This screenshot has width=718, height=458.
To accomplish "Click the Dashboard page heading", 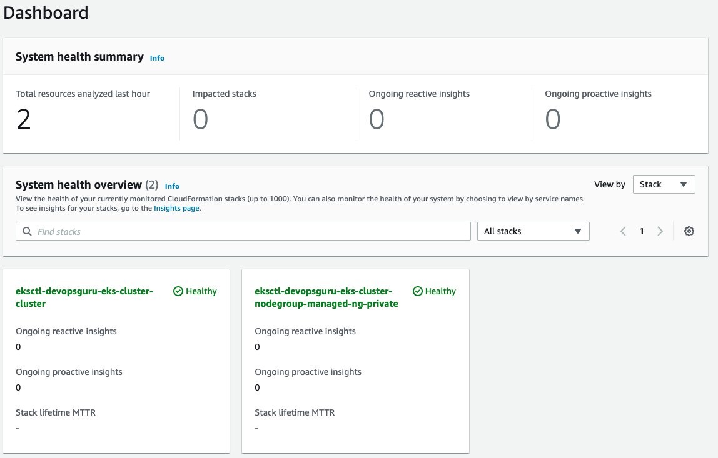I will pos(46,13).
